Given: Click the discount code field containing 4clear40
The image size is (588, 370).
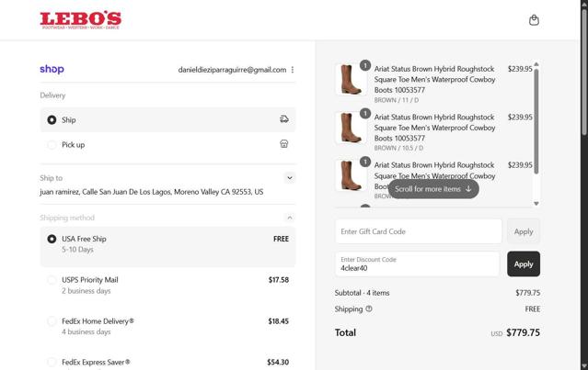Looking at the screenshot, I should (418, 264).
